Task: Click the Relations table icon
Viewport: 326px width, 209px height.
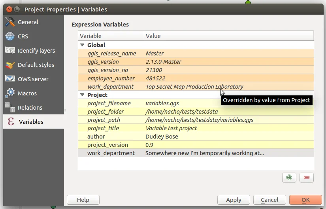Action: tap(10, 107)
